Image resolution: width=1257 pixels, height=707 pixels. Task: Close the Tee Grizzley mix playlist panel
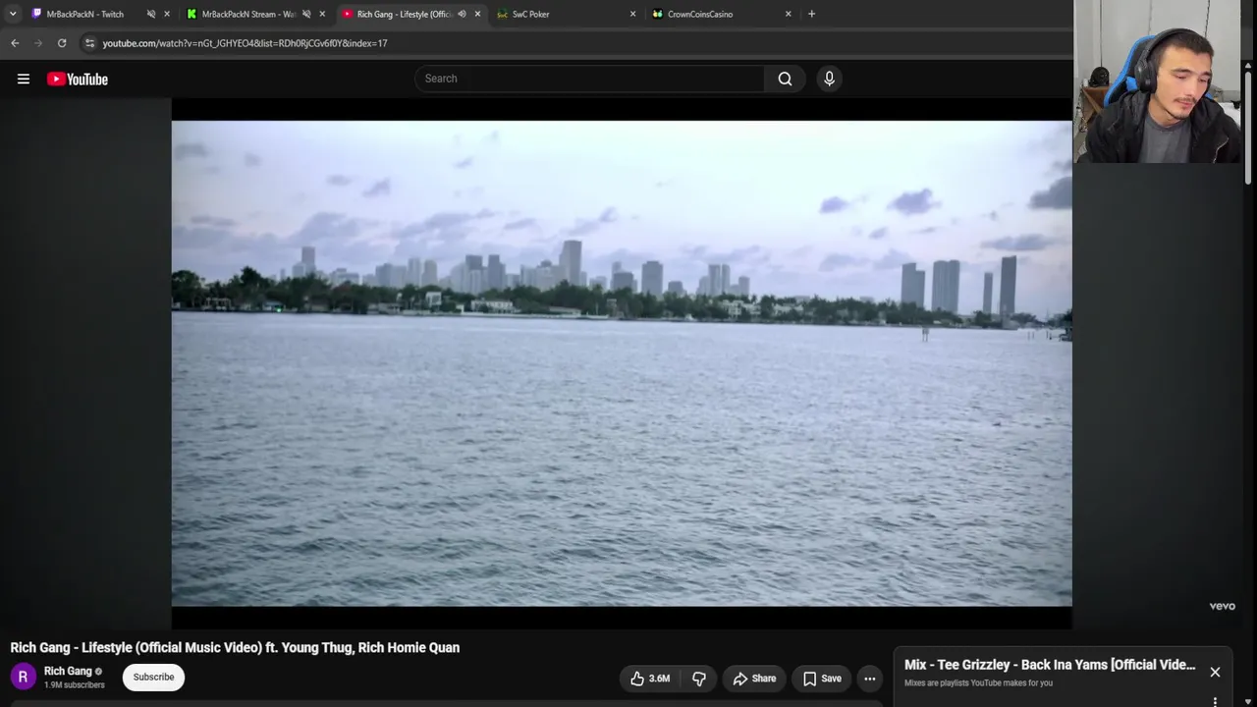[1215, 673]
